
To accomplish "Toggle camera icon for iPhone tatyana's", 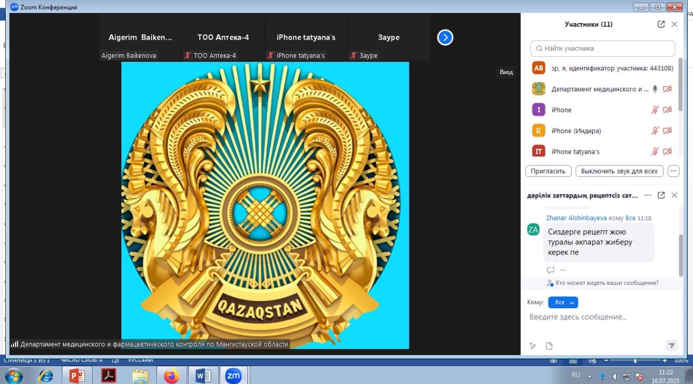I will (667, 151).
